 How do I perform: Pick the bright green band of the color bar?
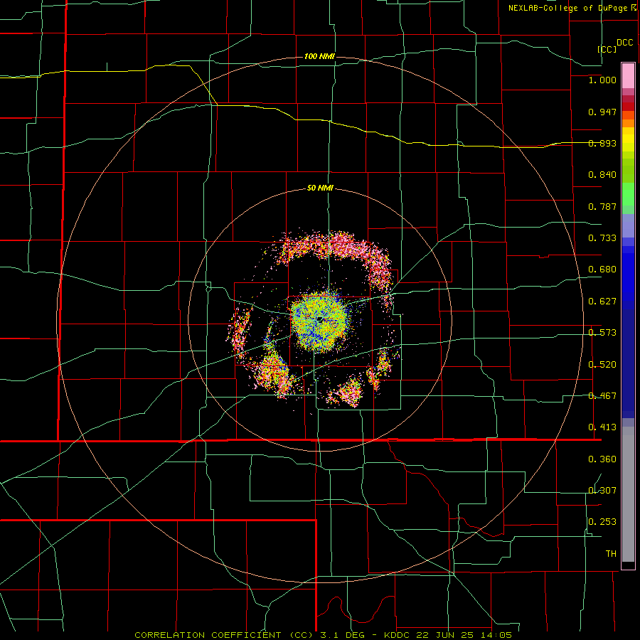coord(628,194)
